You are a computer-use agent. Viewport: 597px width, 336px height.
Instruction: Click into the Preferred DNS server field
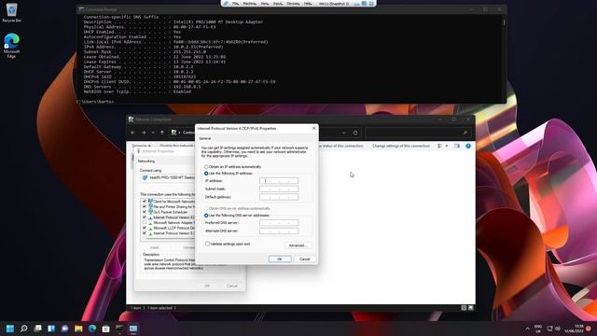coord(279,222)
